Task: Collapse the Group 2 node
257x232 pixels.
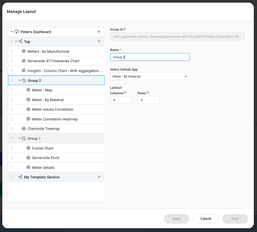Action: (20, 80)
